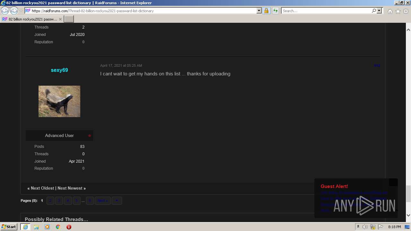Close the RaidForums tab
The height and width of the screenshot is (231, 411).
(x=60, y=19)
